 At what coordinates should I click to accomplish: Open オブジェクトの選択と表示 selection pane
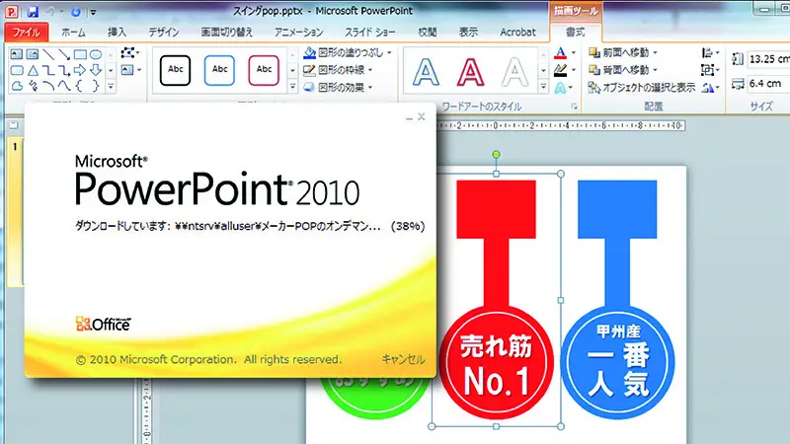pos(642,88)
